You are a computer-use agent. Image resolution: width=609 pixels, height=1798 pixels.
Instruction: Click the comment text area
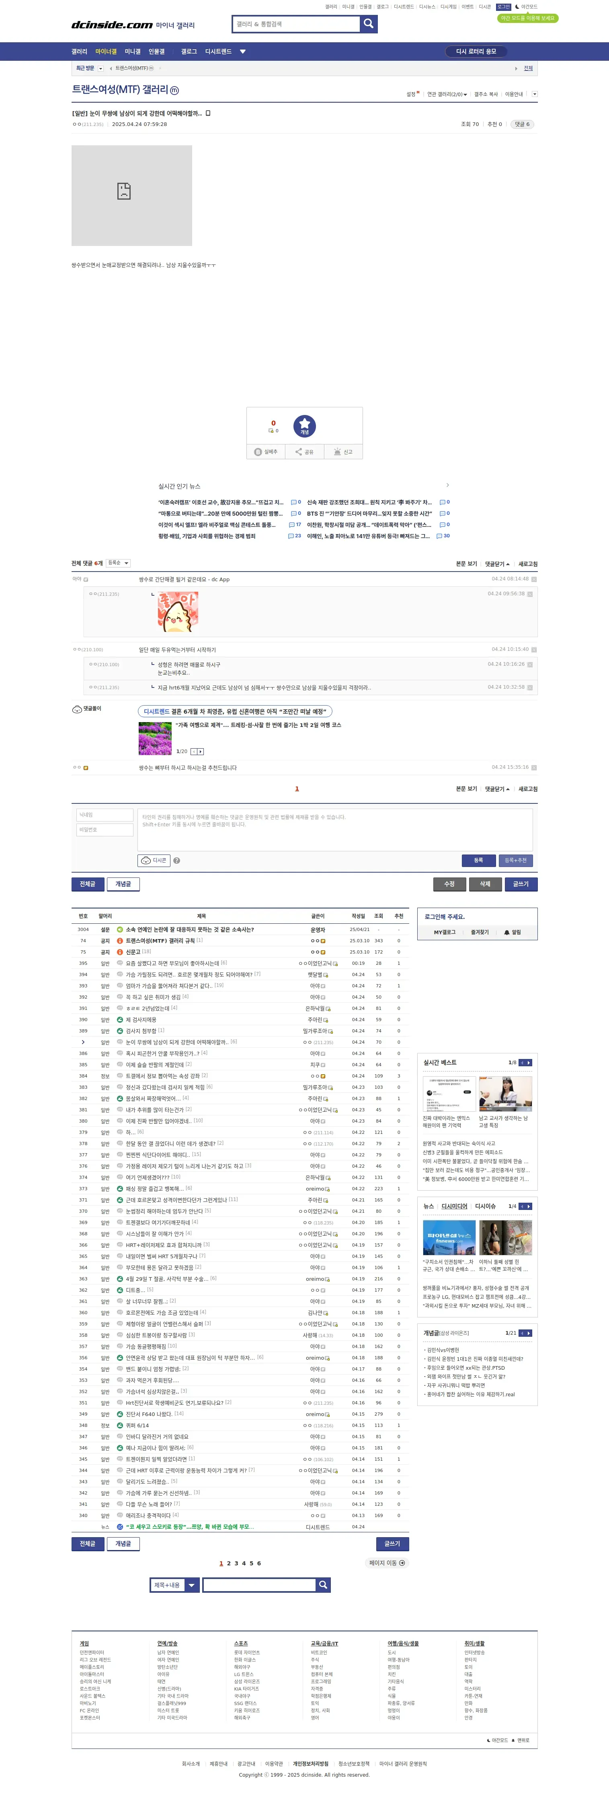pos(335,829)
